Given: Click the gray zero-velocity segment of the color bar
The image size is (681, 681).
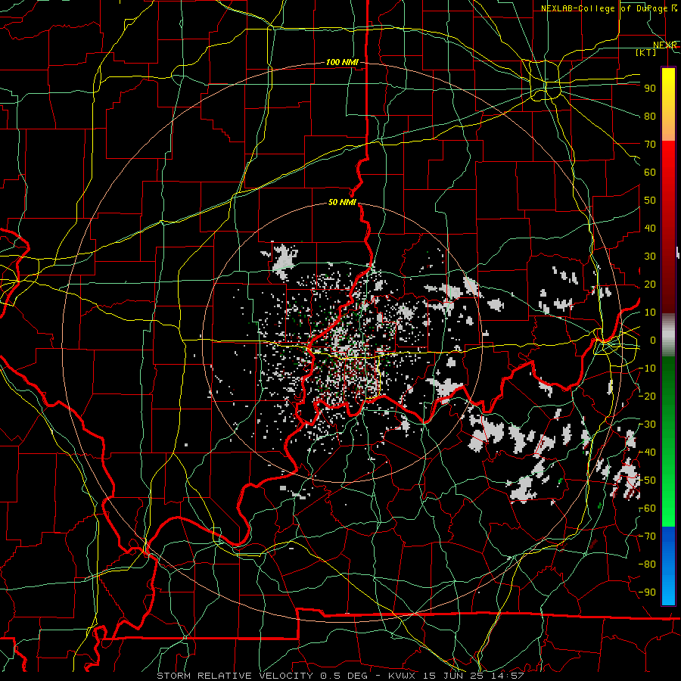Looking at the screenshot, I should point(668,335).
